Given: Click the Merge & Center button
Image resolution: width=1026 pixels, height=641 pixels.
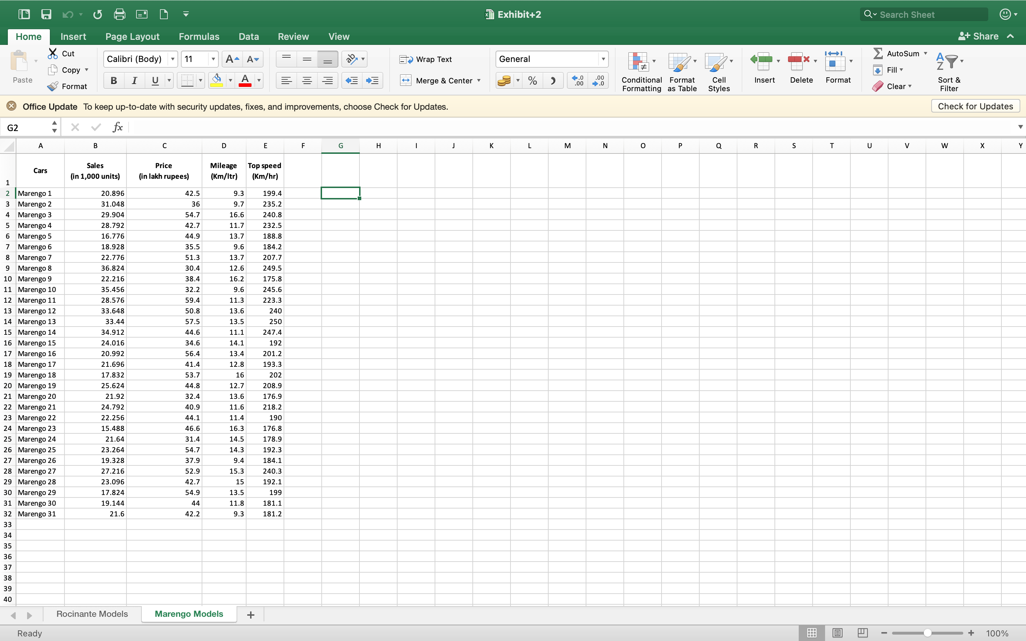Looking at the screenshot, I should [x=436, y=80].
